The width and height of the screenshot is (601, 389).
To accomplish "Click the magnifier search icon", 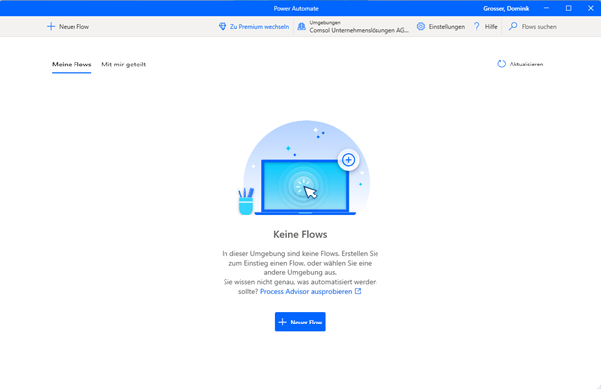I will pyautogui.click(x=513, y=26).
